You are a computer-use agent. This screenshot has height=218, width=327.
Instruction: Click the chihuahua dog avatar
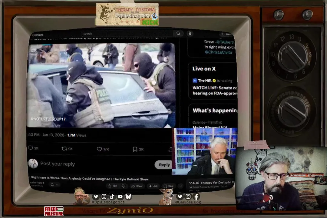click(167, 197)
